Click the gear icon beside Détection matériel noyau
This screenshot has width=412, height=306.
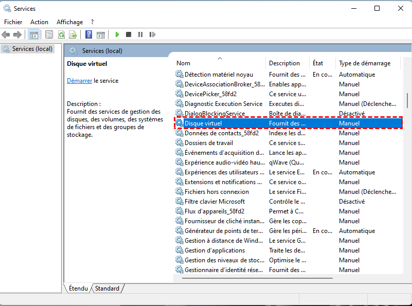coord(180,75)
